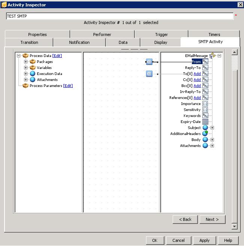Select the highlighted From field label

point(196,61)
